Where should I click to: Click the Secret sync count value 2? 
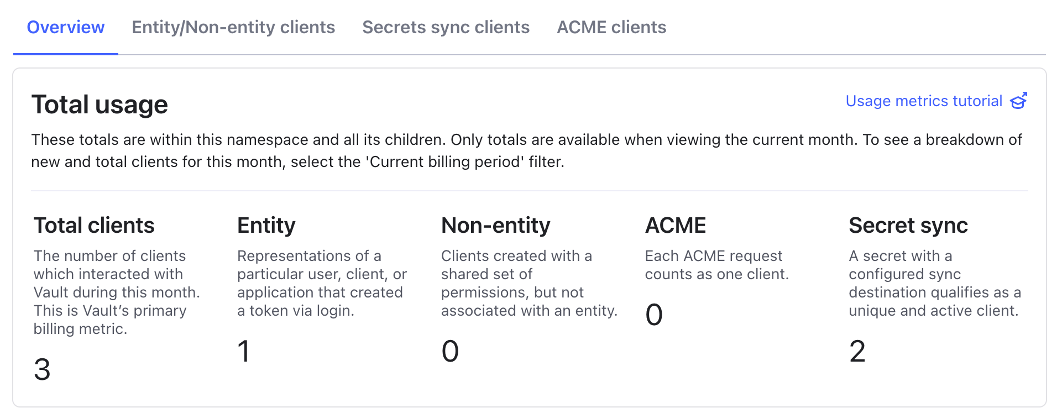pos(857,351)
